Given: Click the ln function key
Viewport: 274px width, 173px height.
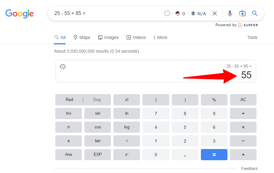Looking at the screenshot, I should (x=127, y=113).
